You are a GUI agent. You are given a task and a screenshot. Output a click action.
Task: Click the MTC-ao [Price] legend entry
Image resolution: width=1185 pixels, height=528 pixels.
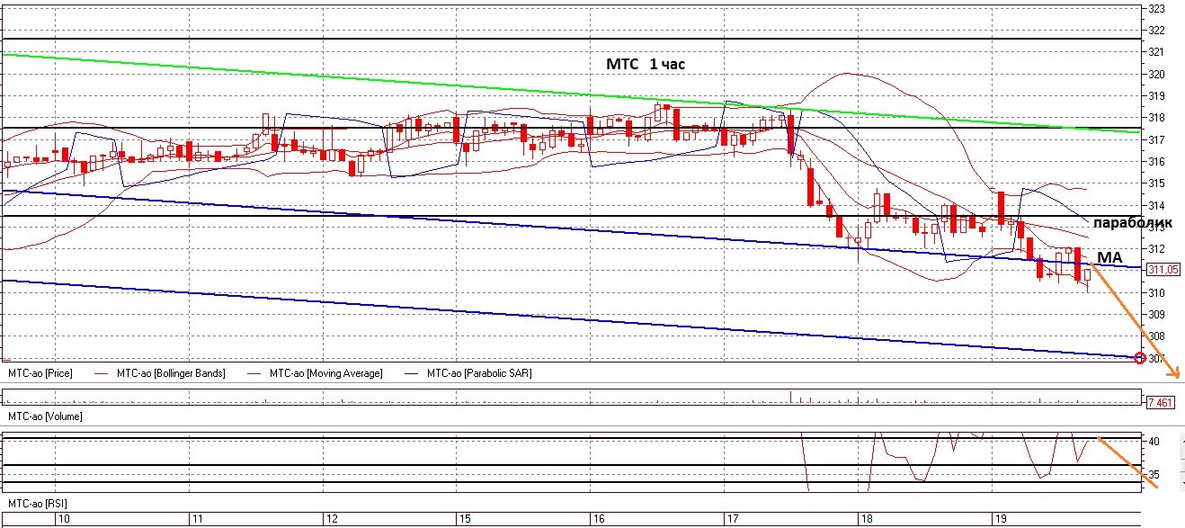point(40,372)
